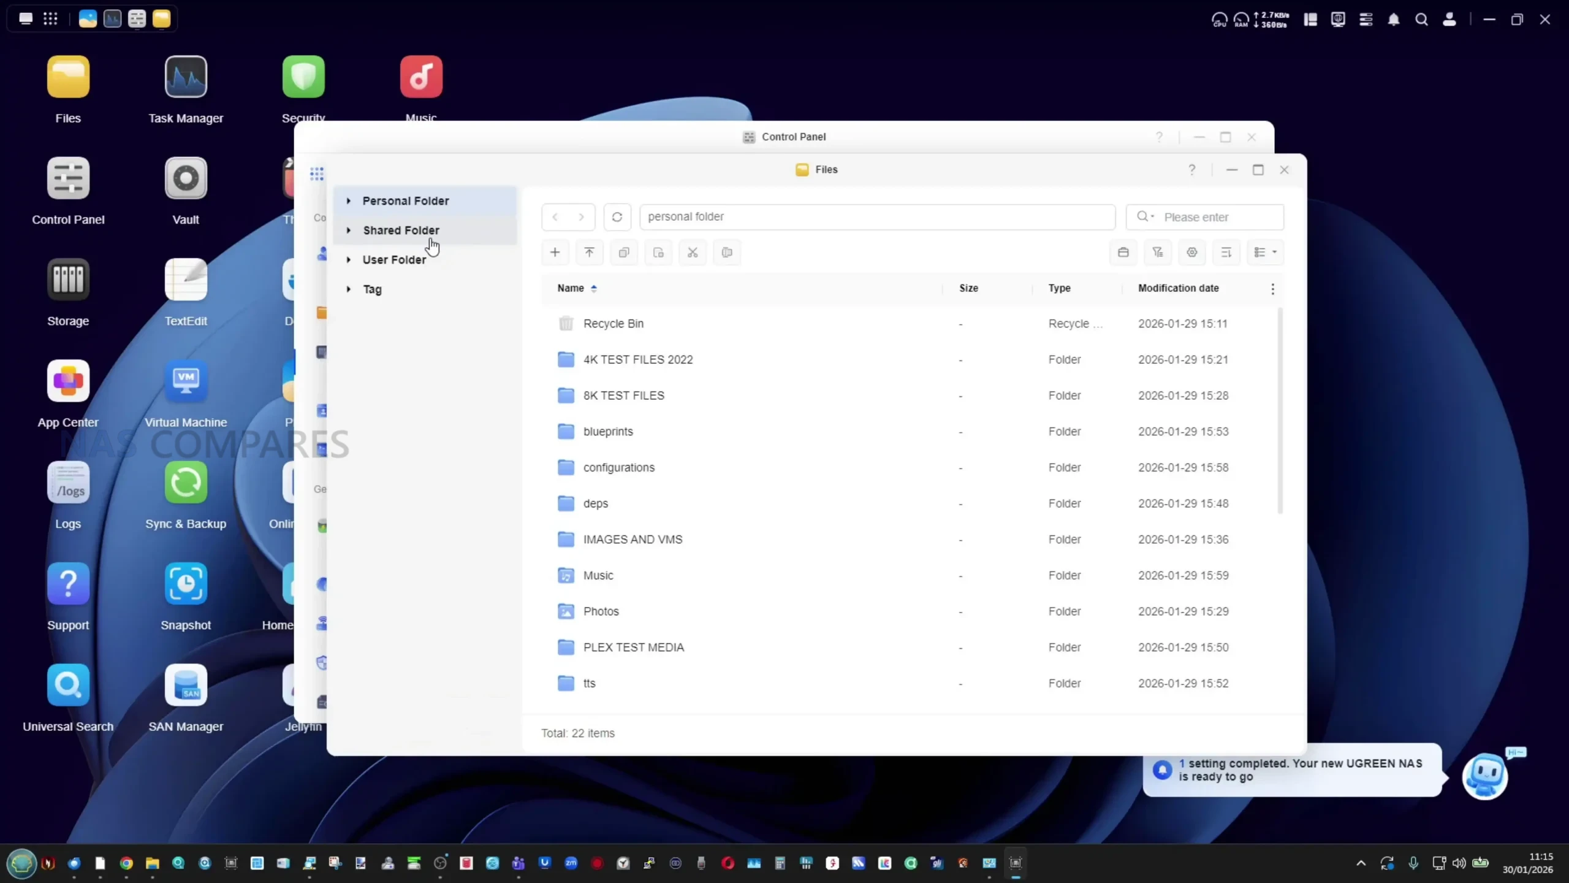Click the upload arrow icon in Files toolbar
The width and height of the screenshot is (1569, 883).
coord(589,252)
